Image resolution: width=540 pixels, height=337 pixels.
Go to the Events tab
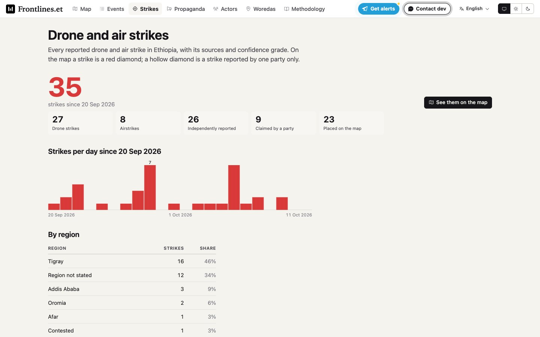(x=112, y=9)
